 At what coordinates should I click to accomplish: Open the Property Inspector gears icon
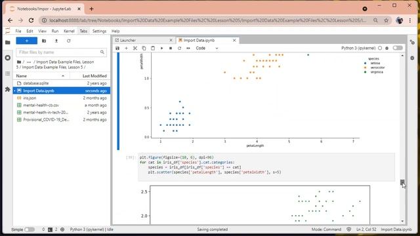[x=412, y=42]
